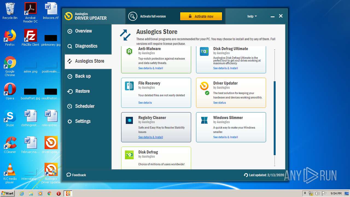Click the Auslogics Store header arrows icon
This screenshot has width=350, height=197.
point(125,35)
